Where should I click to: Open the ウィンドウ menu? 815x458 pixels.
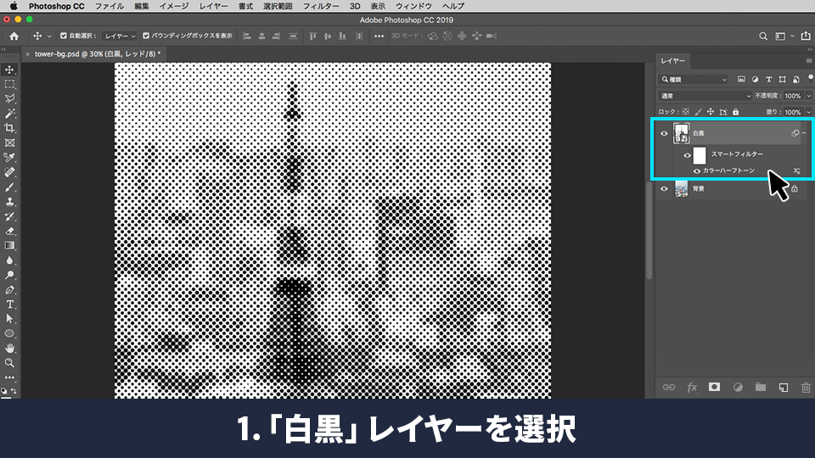tap(413, 6)
